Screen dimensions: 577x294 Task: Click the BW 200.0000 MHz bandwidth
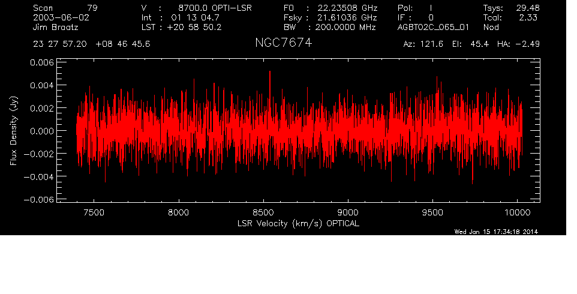(329, 27)
